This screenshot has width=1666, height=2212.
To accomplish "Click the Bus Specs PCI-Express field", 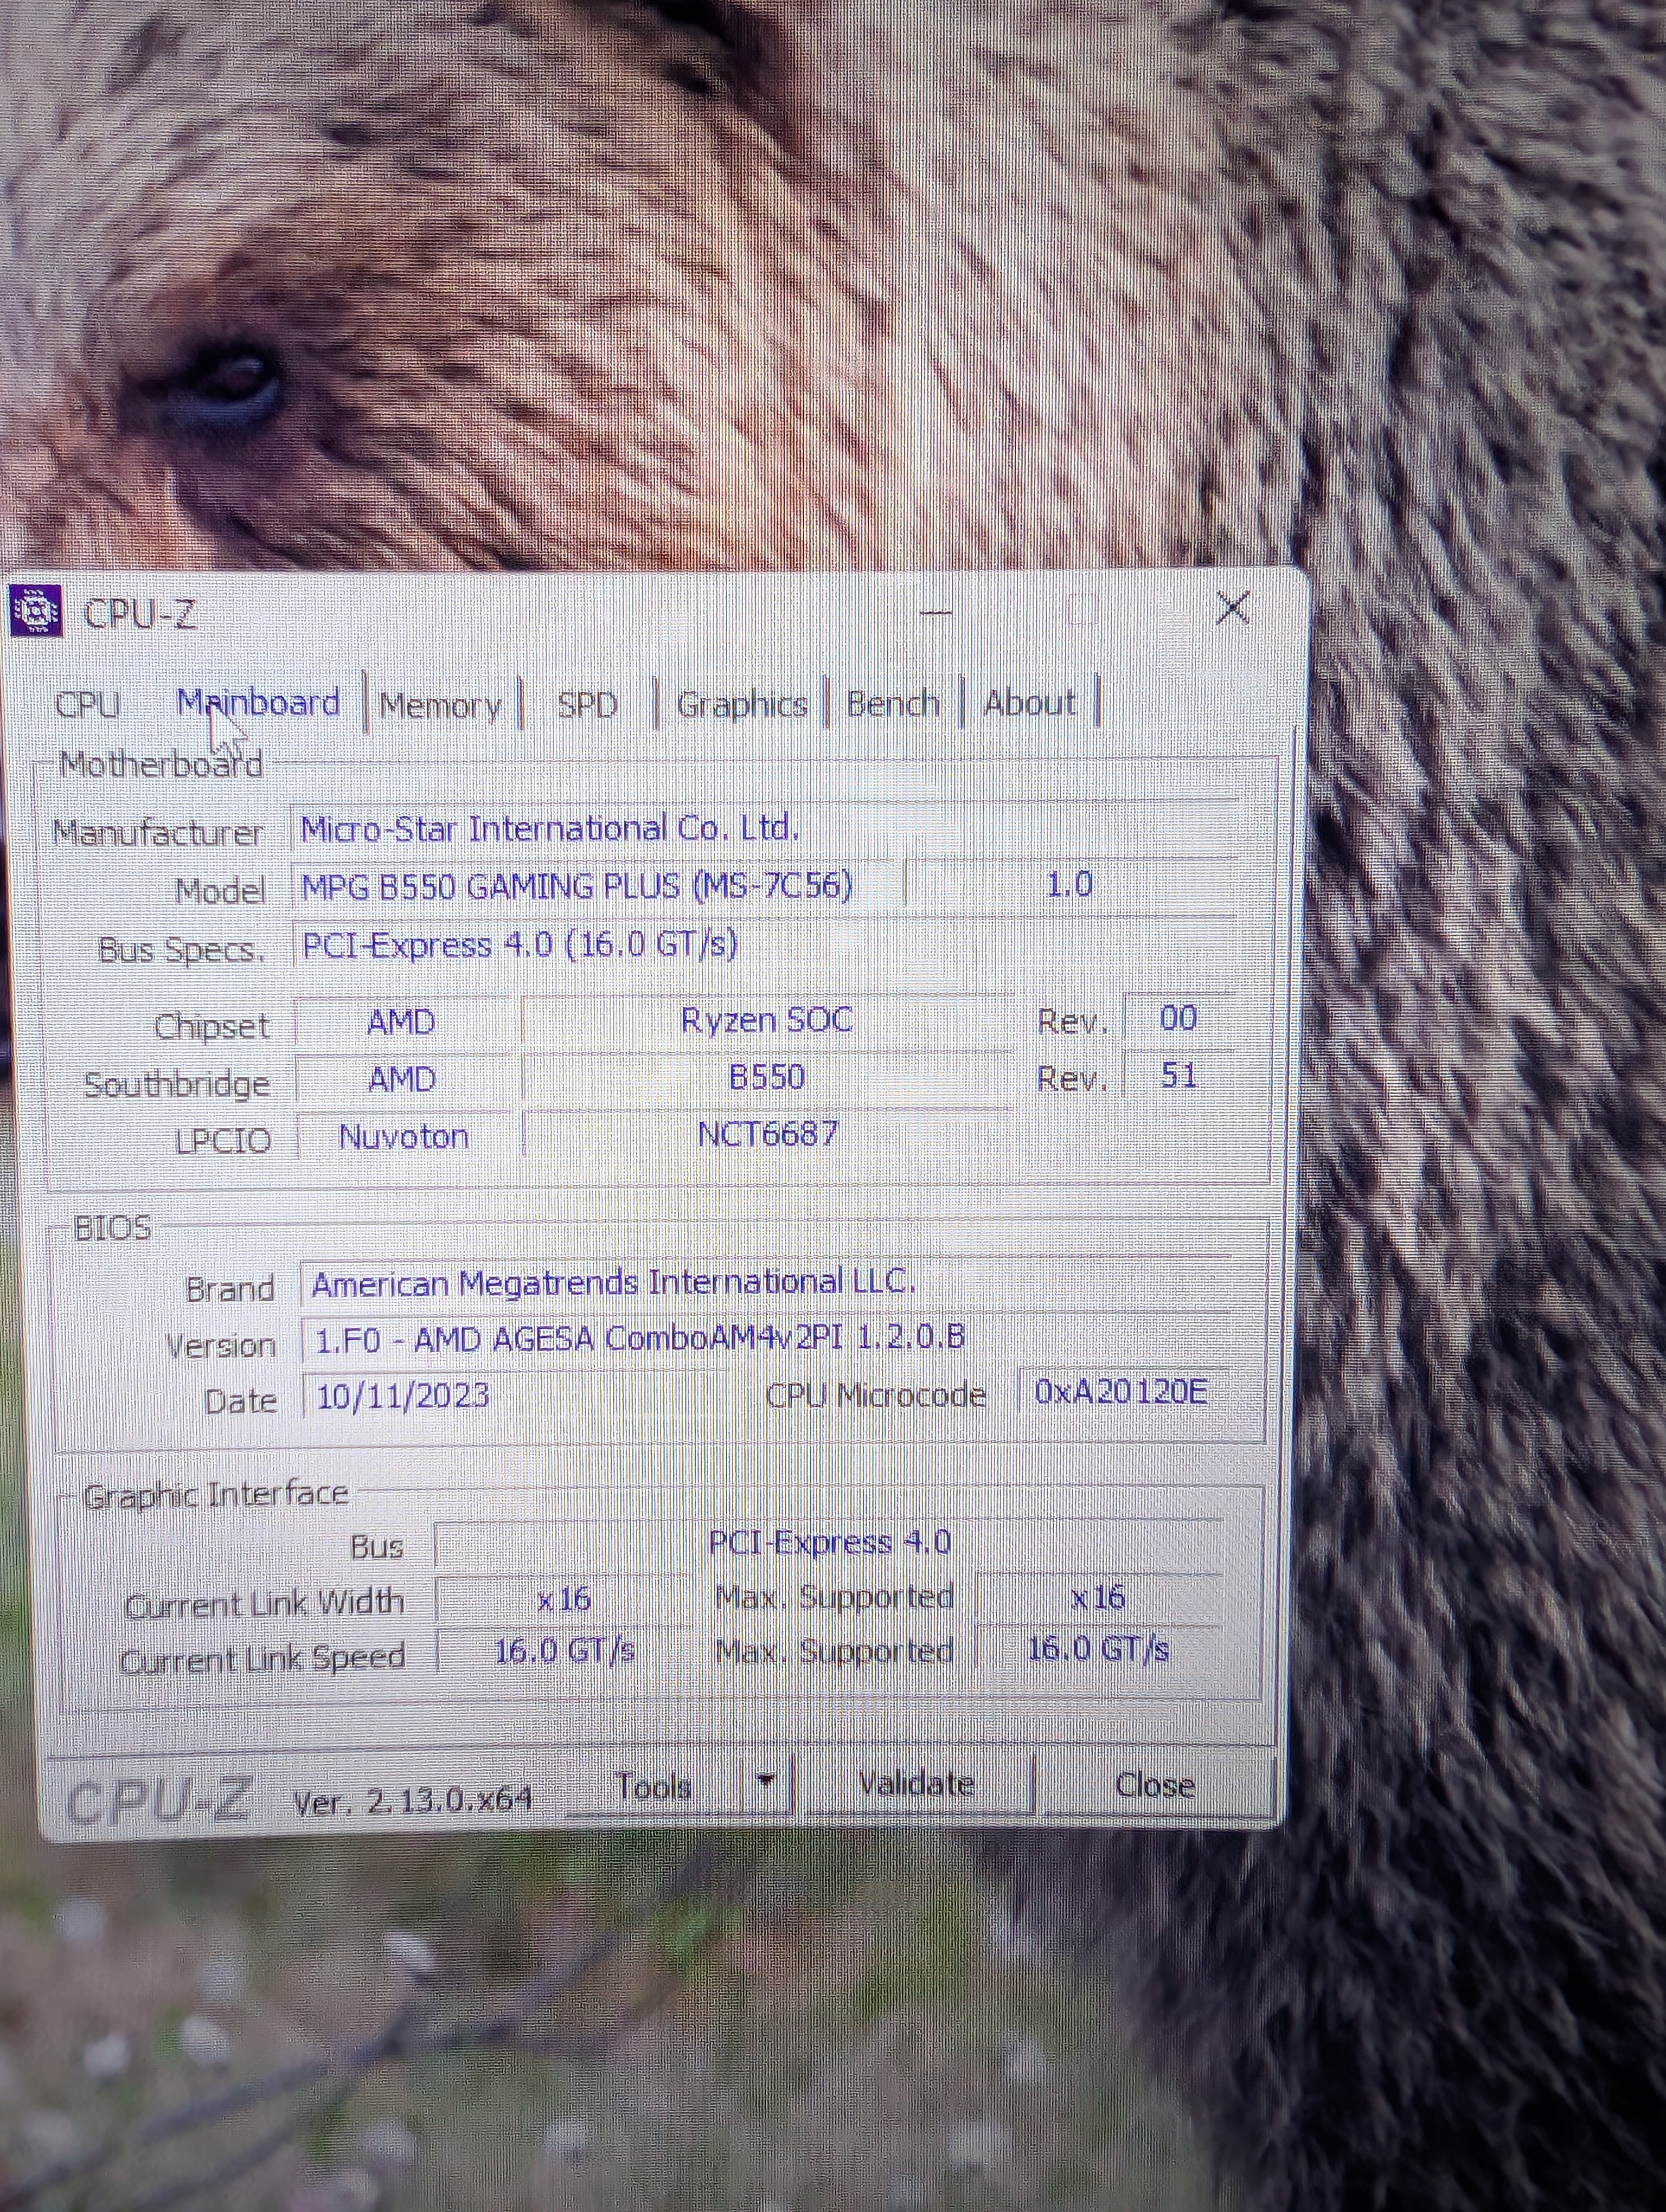I will pos(760,945).
